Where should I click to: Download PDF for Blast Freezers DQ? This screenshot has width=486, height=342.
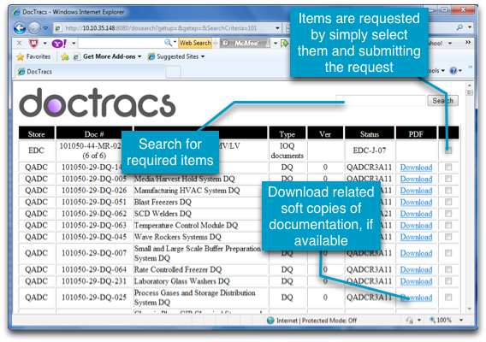416,203
